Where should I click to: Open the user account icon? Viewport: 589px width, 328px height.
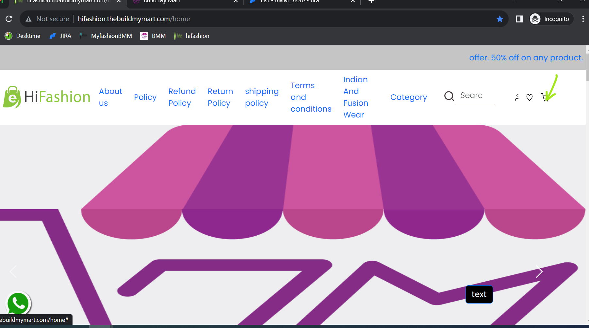click(x=517, y=97)
